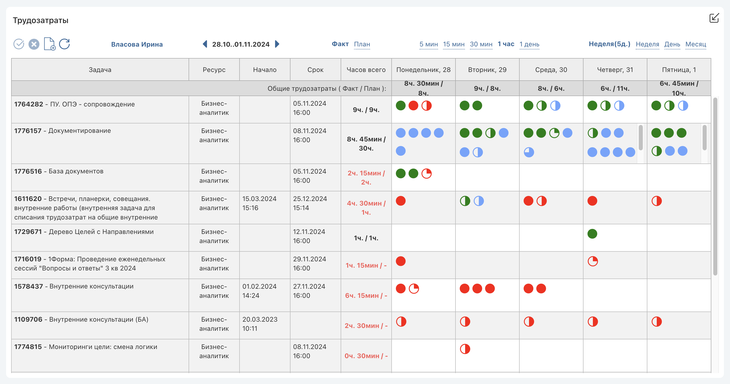Image resolution: width=730 pixels, height=384 pixels.
Task: Open task 1764282 ПУ. ОПЭ - сопровождение
Action: pyautogui.click(x=75, y=104)
